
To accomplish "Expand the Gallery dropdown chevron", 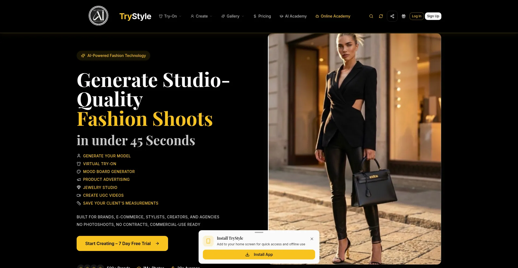I will 243,16.
